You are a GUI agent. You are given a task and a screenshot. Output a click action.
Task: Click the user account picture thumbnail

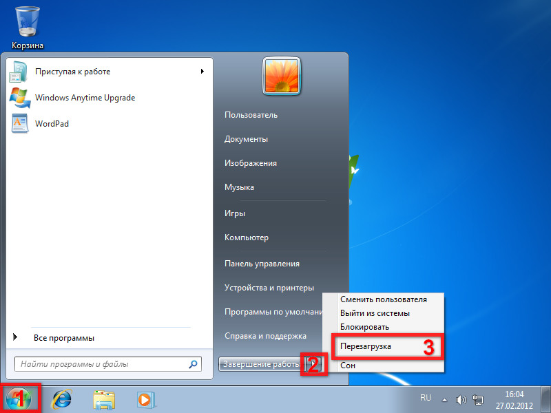click(282, 75)
